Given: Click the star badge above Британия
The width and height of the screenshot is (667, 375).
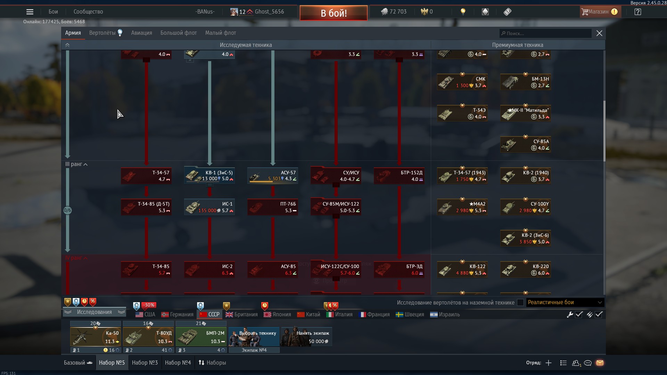Looking at the screenshot, I should point(227,306).
